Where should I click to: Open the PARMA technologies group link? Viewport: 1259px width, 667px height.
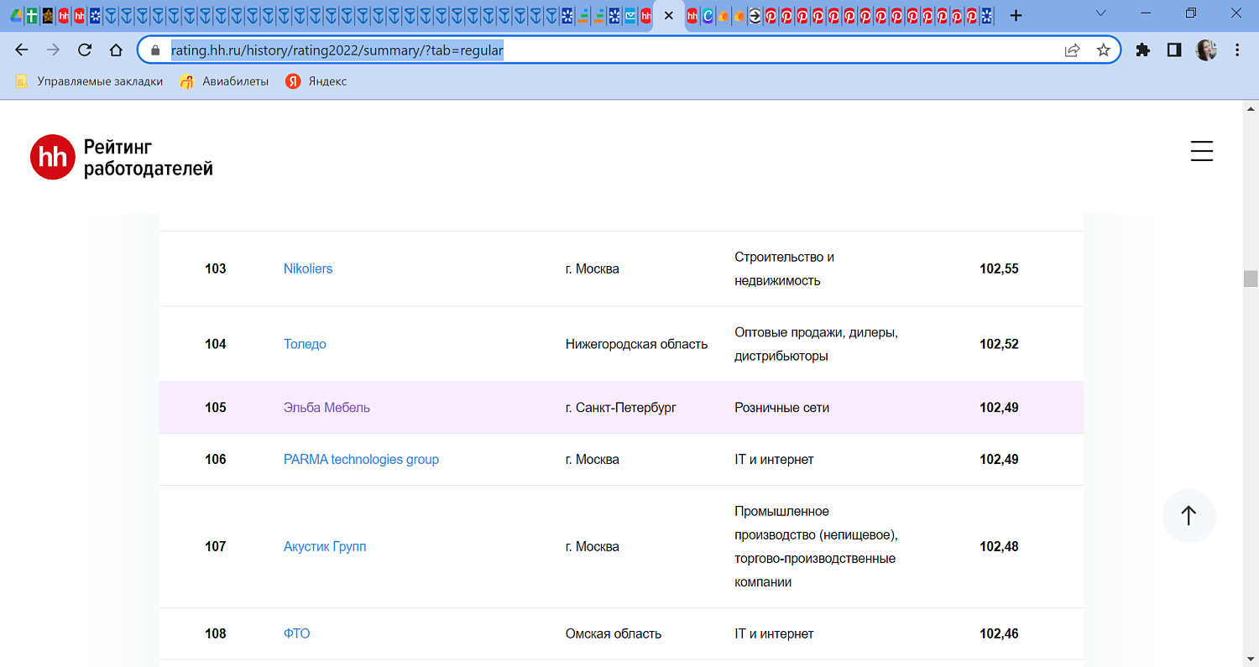click(x=361, y=460)
